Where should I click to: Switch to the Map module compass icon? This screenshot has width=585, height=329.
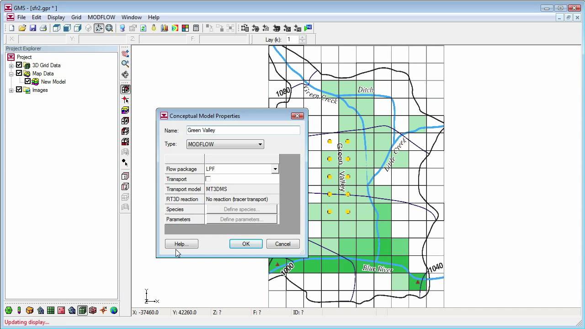[x=103, y=311]
